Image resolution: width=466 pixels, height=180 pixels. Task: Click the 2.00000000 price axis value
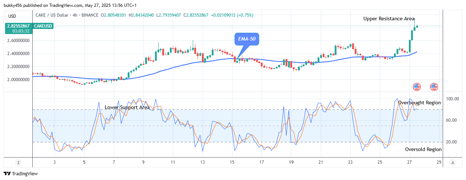click(18, 80)
